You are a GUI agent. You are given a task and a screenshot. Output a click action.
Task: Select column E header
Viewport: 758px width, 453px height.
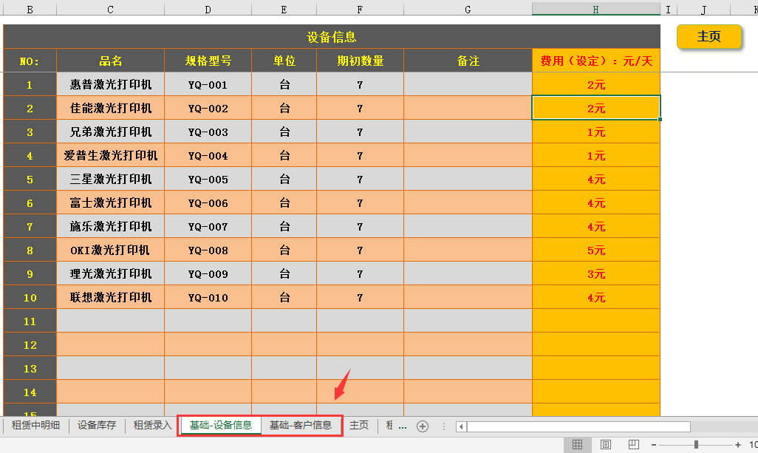point(284,9)
